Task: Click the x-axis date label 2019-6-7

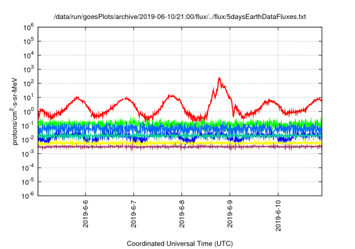Action: [134, 214]
